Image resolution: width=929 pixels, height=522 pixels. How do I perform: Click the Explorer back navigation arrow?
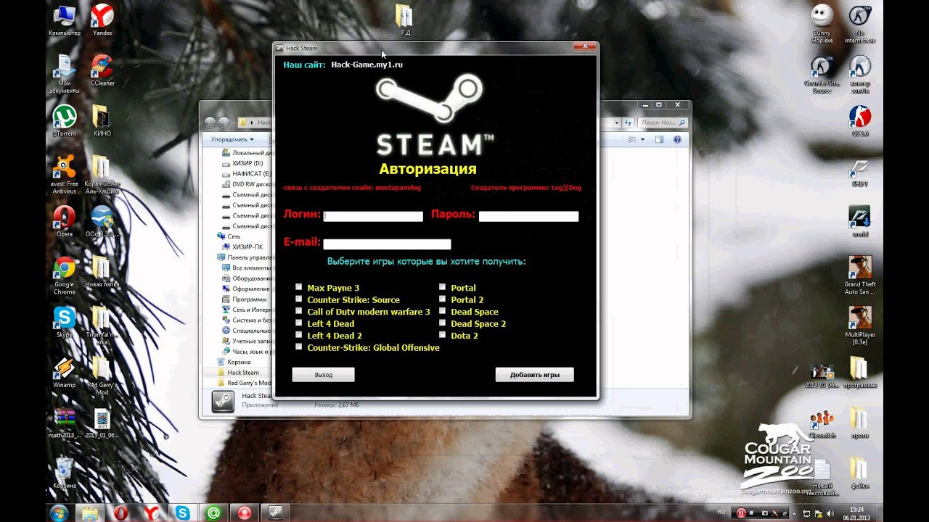[x=210, y=123]
